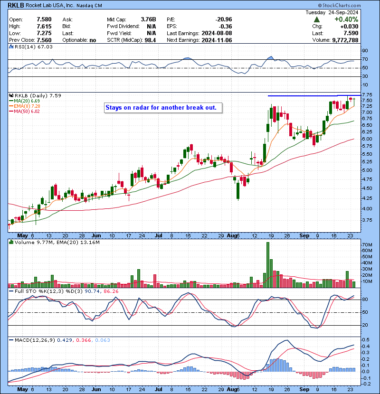This screenshot has width=380, height=394.
Task: Click the Mkt Cap value 3.76B
Action: click(x=148, y=19)
